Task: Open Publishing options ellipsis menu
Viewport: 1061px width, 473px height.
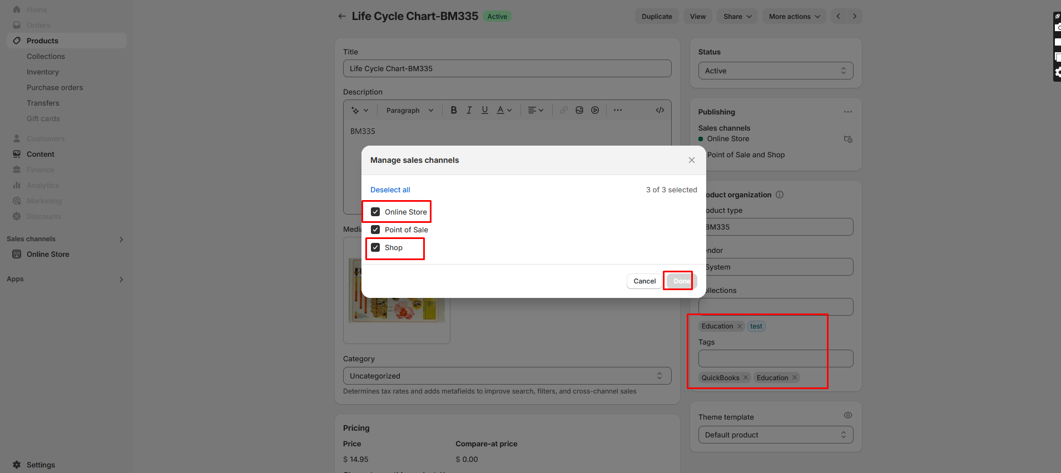Action: tap(847, 112)
